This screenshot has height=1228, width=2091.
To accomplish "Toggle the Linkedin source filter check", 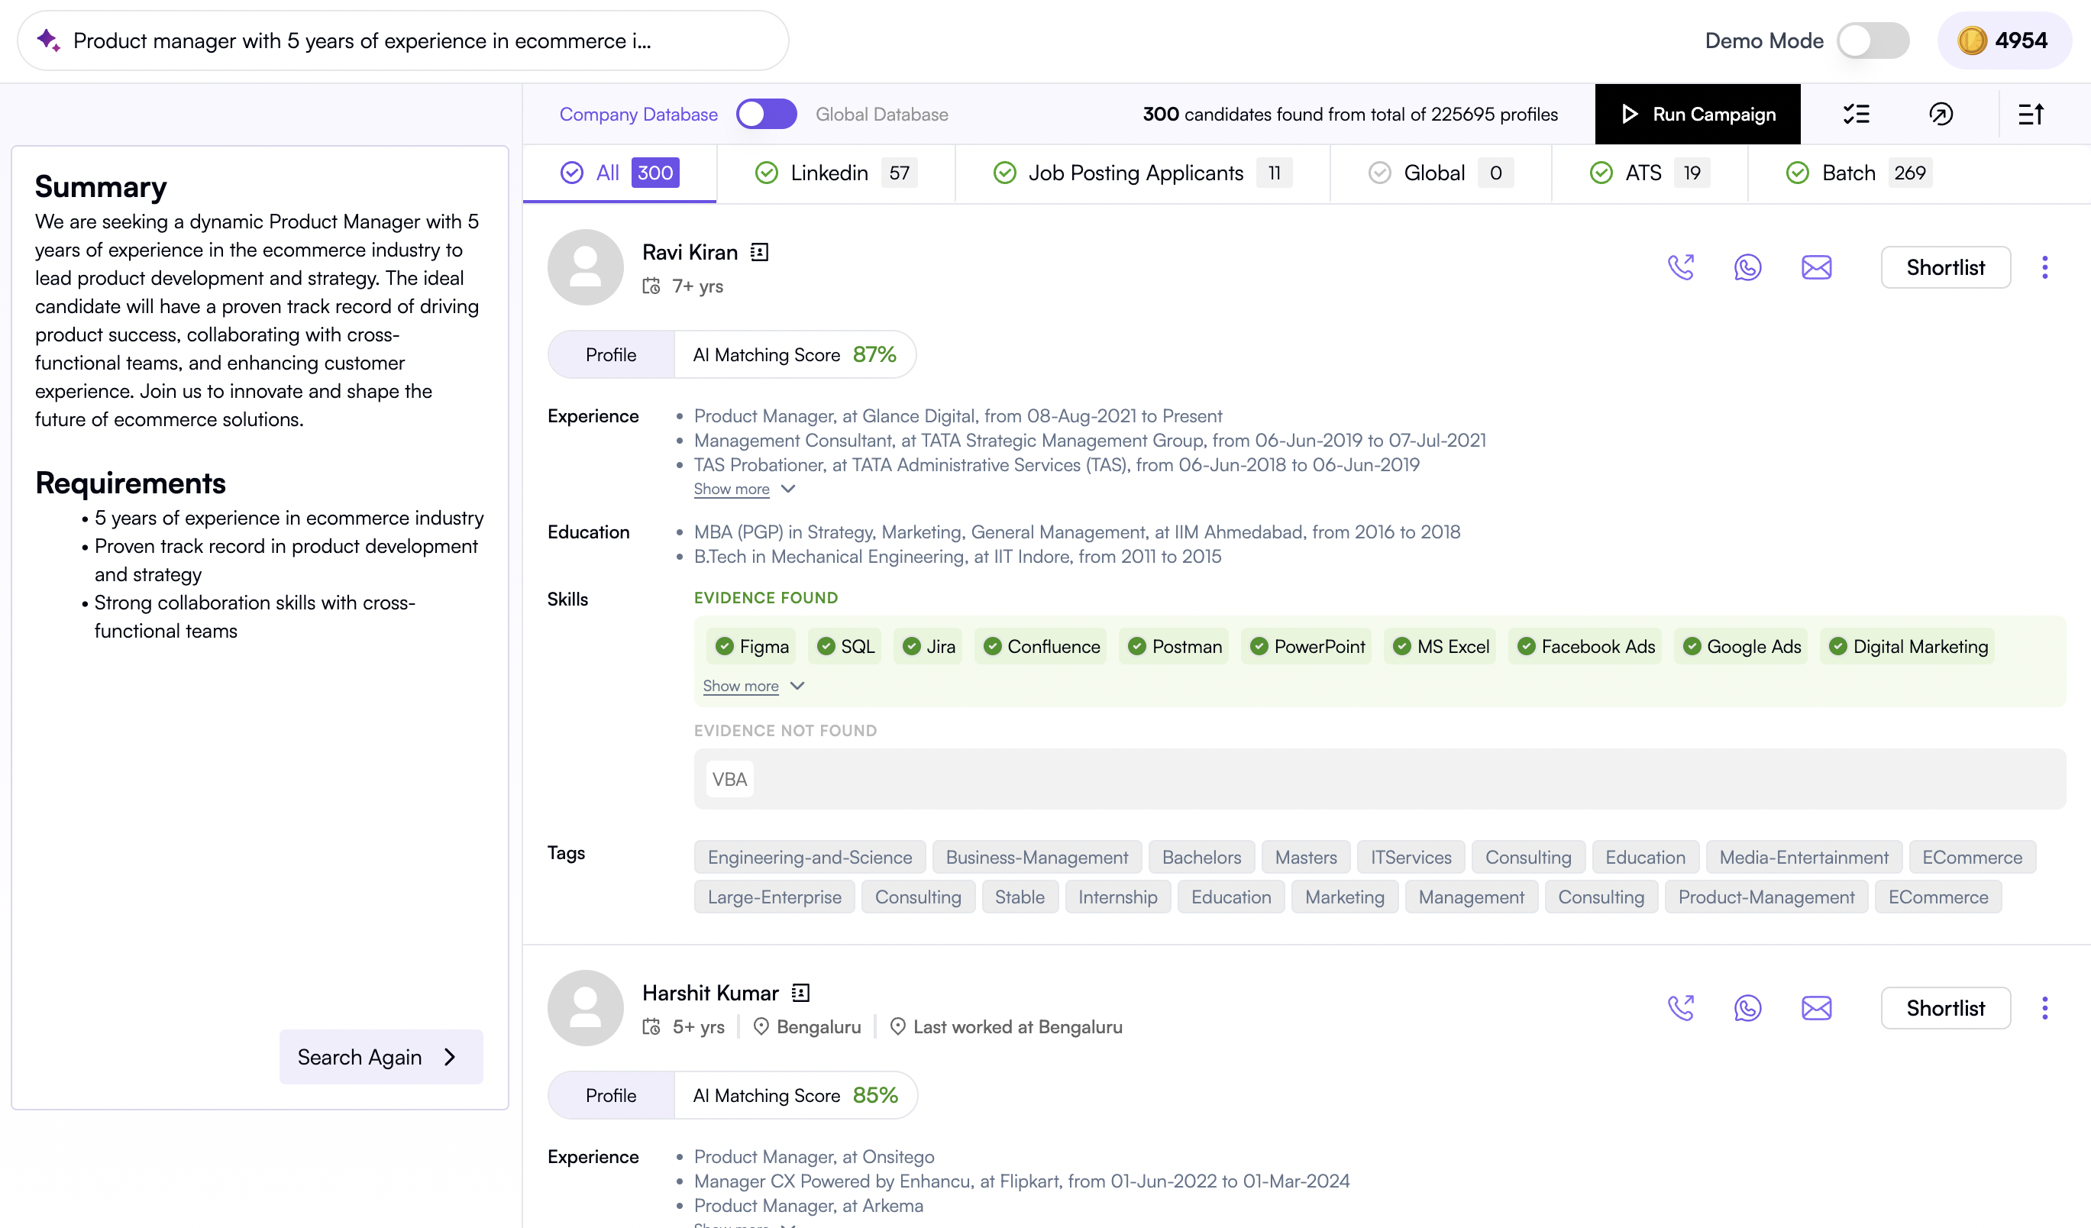I will click(x=766, y=173).
